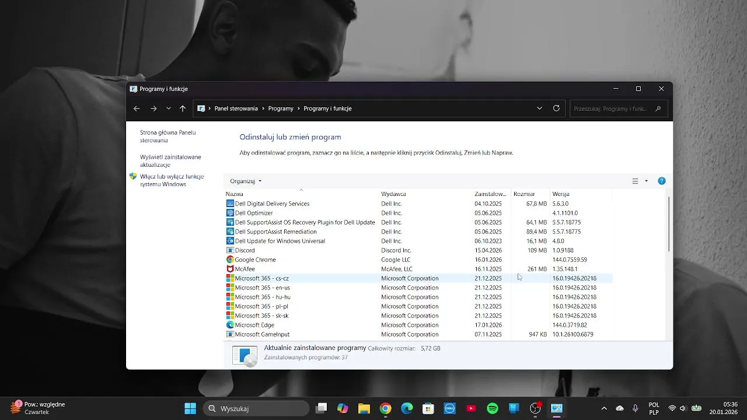Launch Copilot from the taskbar
The height and width of the screenshot is (420, 747).
[x=343, y=408]
